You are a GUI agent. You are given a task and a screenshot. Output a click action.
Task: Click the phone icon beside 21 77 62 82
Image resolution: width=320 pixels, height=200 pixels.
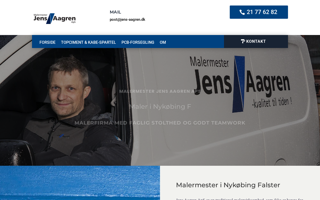242,12
